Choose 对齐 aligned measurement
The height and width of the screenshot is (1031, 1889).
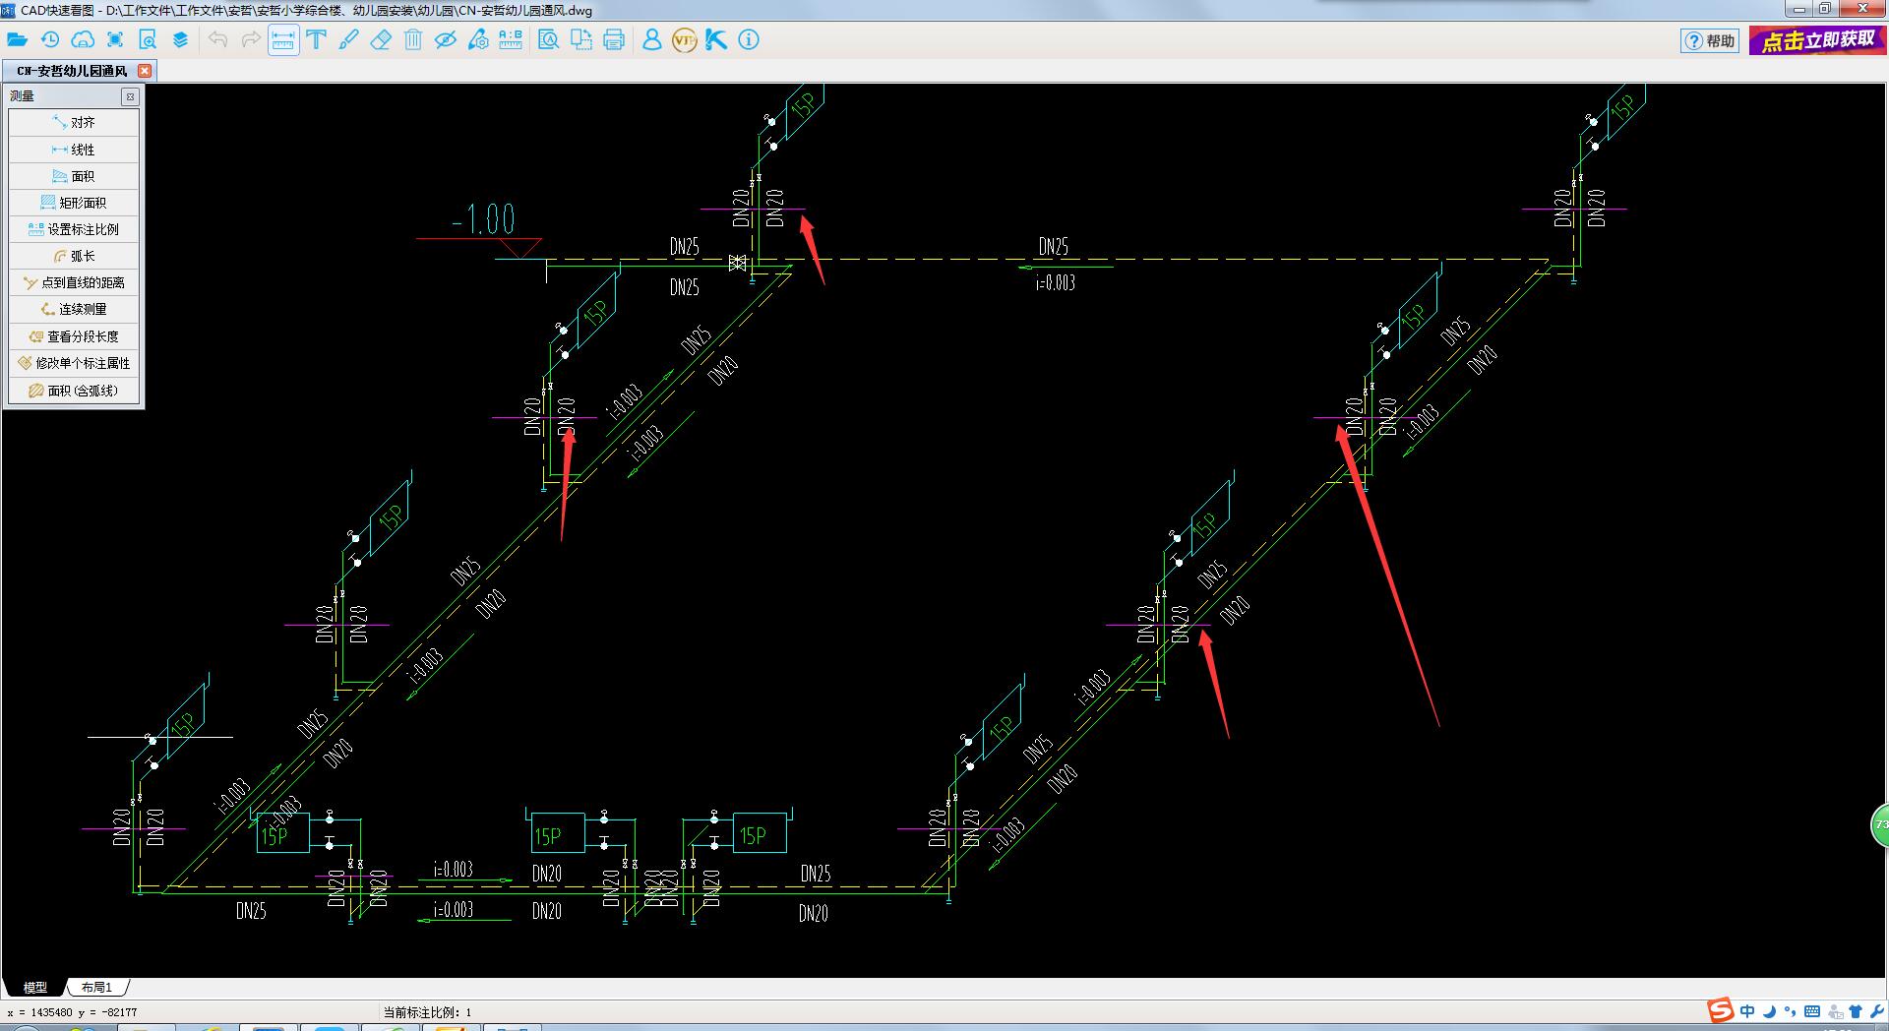pos(74,123)
